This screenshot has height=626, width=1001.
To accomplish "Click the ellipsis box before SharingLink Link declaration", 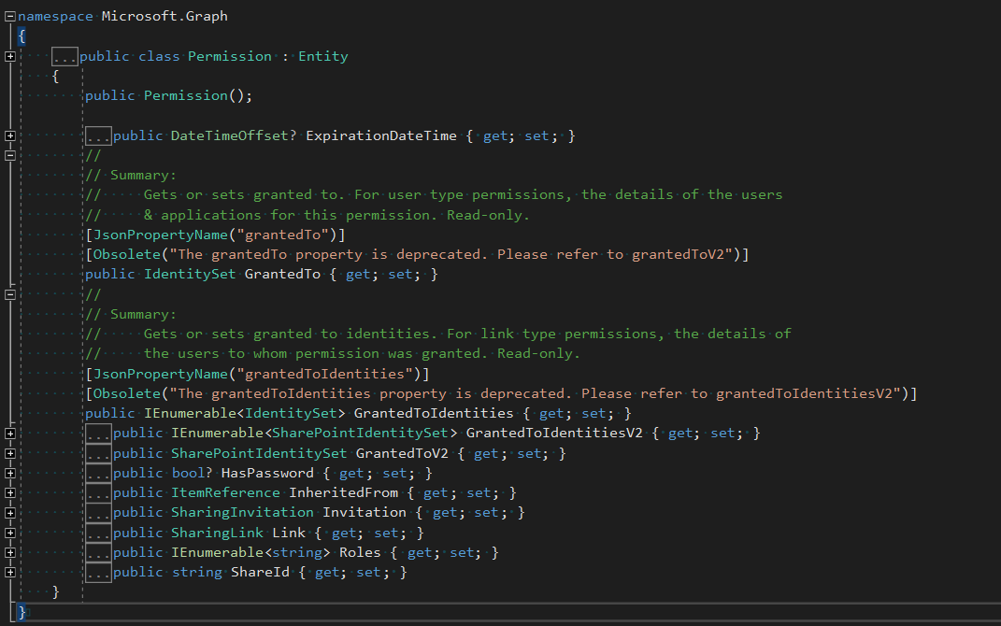I will 98,533.
